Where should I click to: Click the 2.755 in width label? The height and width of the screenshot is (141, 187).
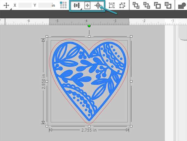point(89,130)
